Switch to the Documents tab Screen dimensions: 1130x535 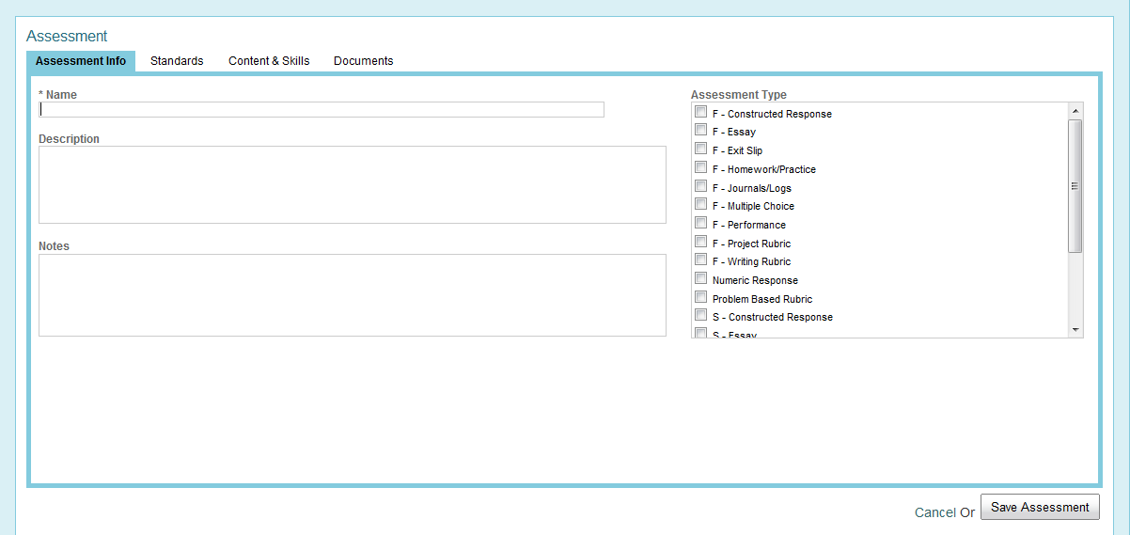363,61
